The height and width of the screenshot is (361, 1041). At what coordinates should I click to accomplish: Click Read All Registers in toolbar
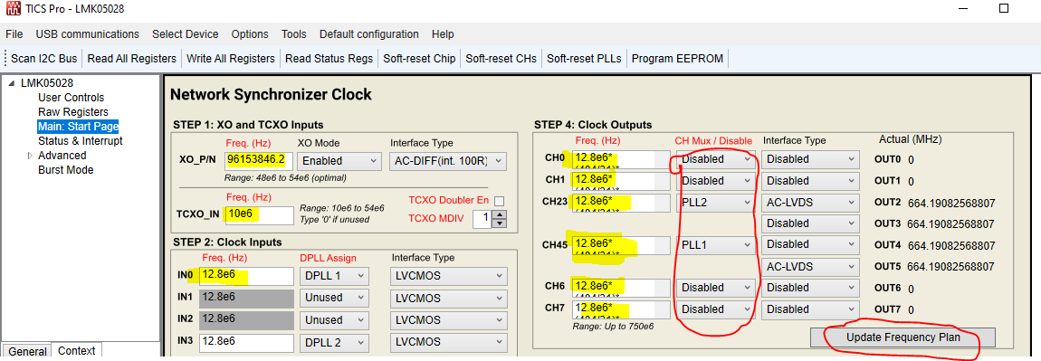(131, 59)
